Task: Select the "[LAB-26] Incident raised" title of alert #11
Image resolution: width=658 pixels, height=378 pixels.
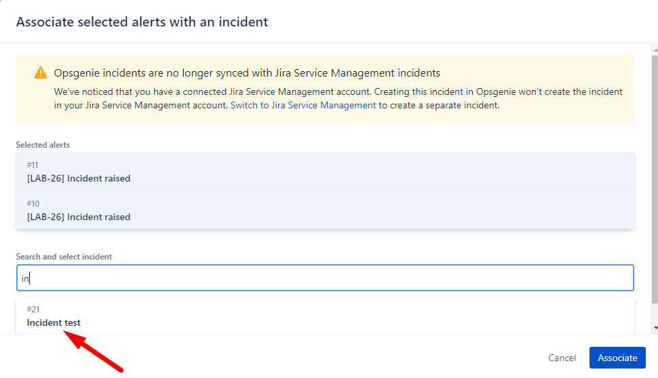Action: click(79, 179)
